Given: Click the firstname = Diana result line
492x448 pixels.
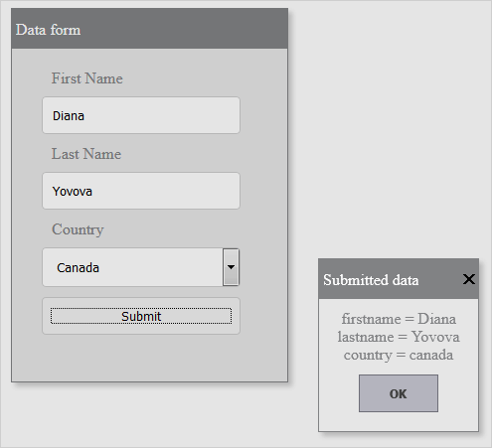Looking at the screenshot, I should coord(399,319).
